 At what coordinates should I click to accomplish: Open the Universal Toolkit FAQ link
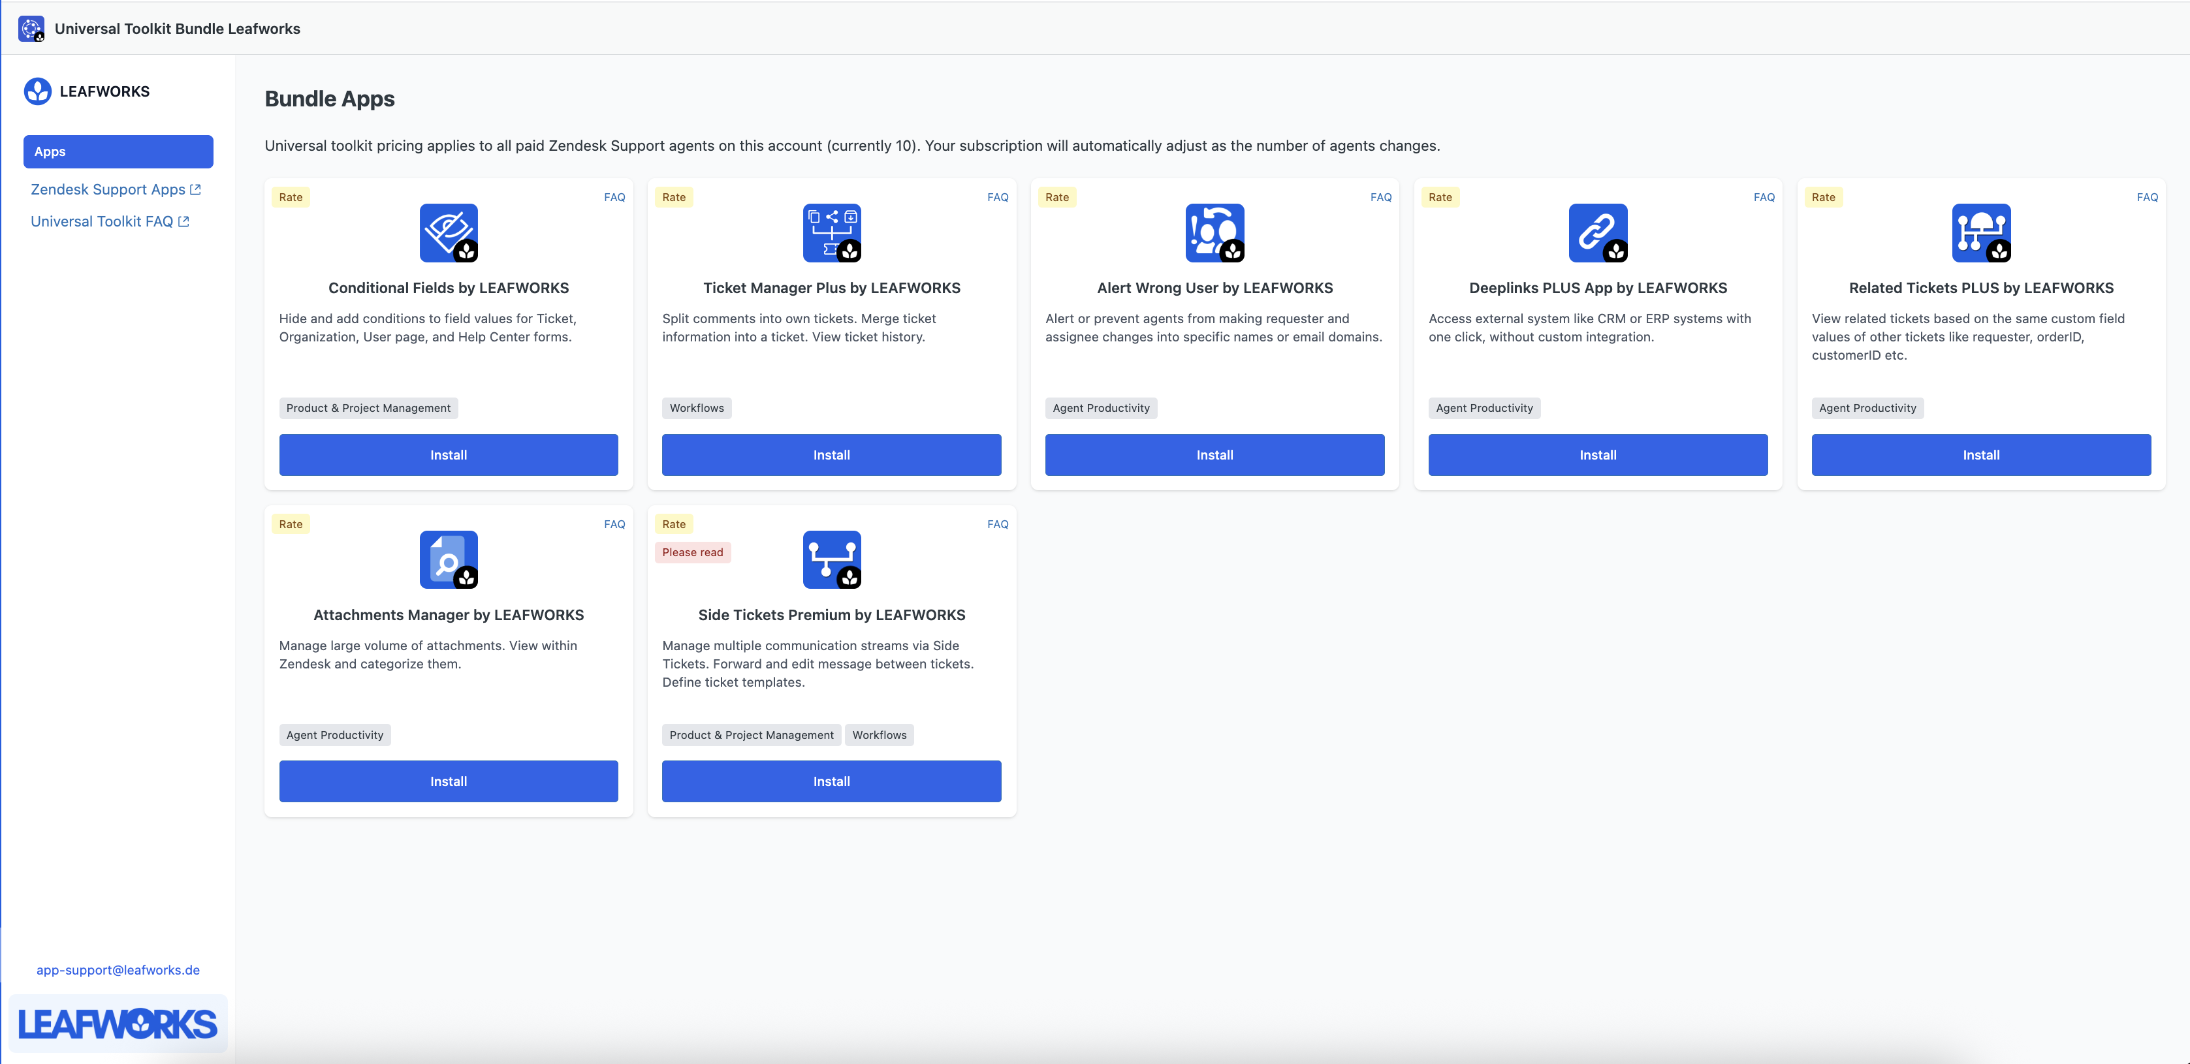[x=110, y=222]
